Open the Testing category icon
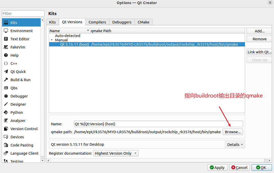Image resolution: width=274 pixels, height=173 pixels. click(6, 161)
